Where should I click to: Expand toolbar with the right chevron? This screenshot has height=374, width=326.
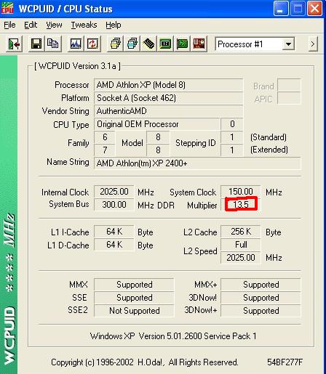(x=313, y=44)
